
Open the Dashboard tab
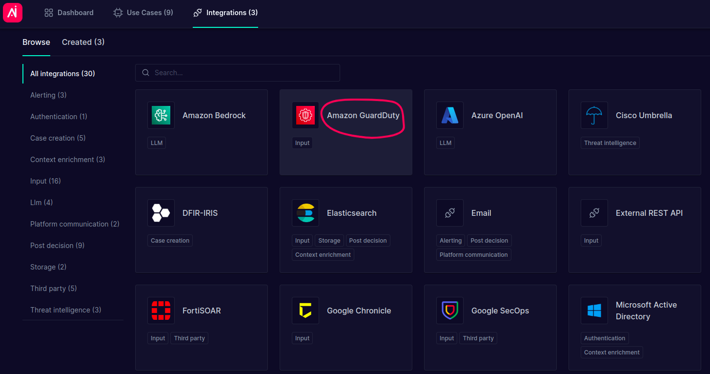(x=69, y=13)
